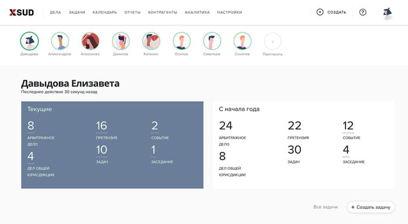Click the Создать задачу button

pyautogui.click(x=371, y=207)
